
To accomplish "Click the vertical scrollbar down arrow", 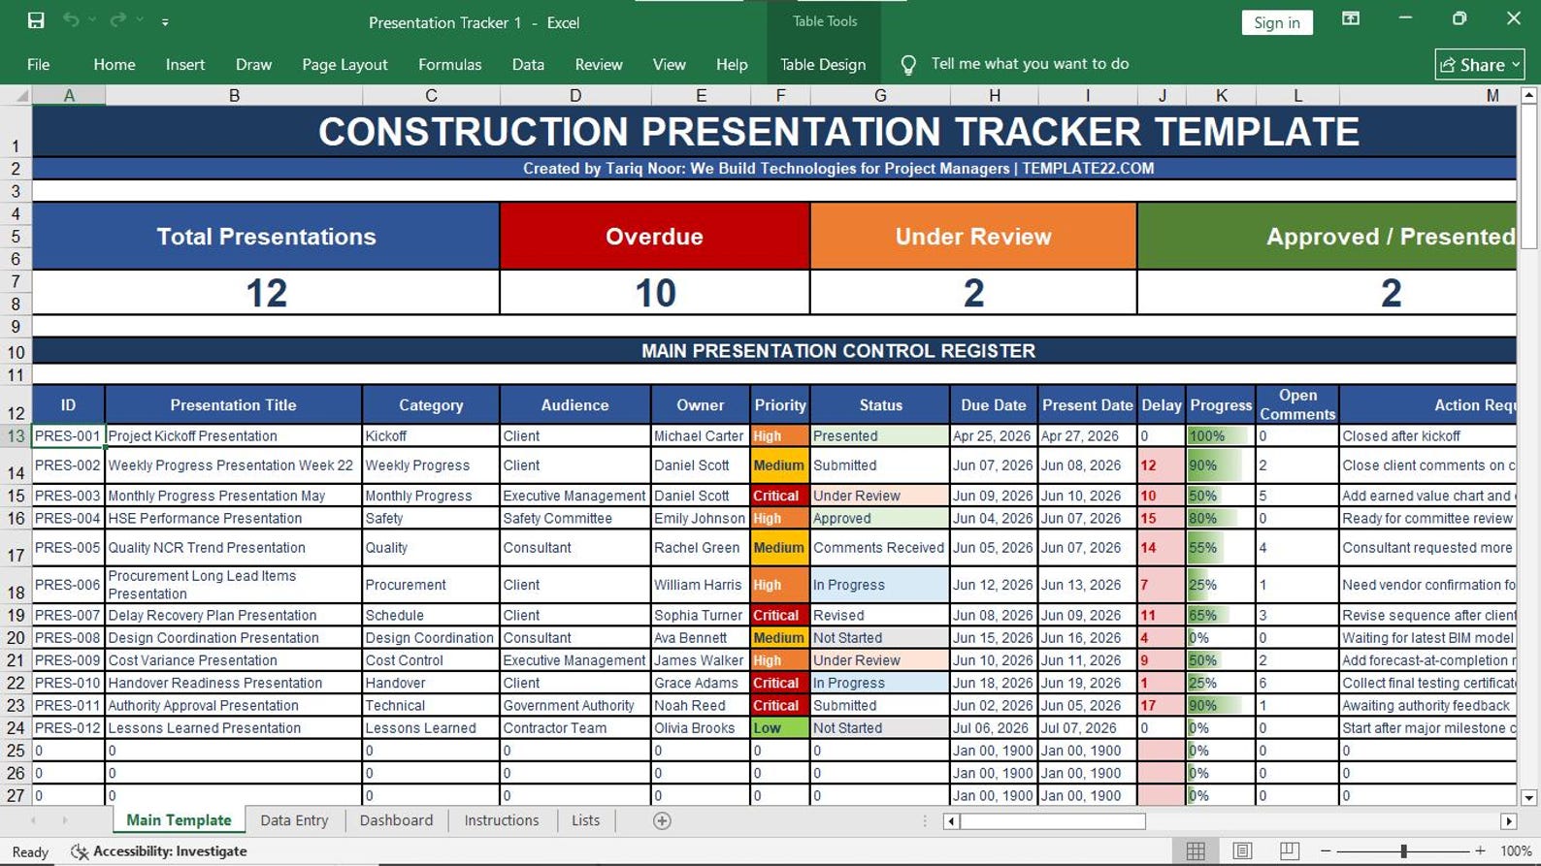I will click(1528, 797).
